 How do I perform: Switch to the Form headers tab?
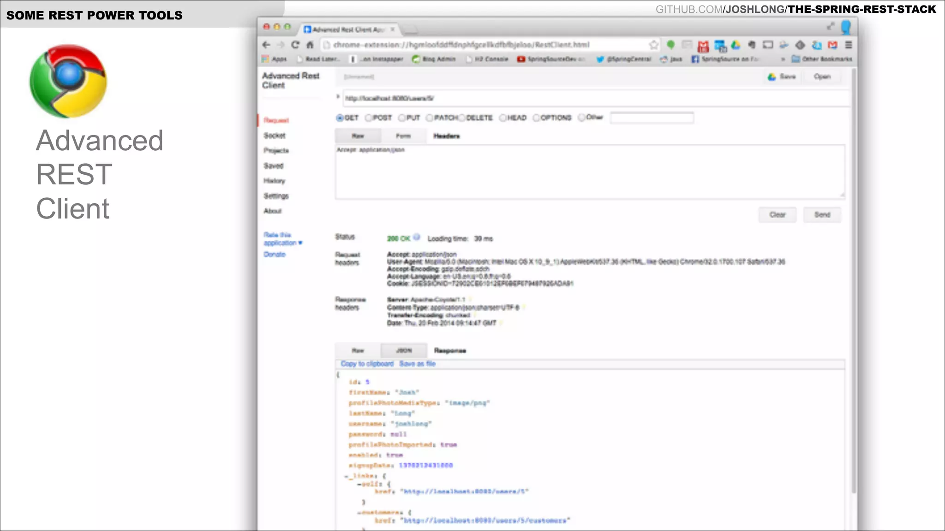403,136
